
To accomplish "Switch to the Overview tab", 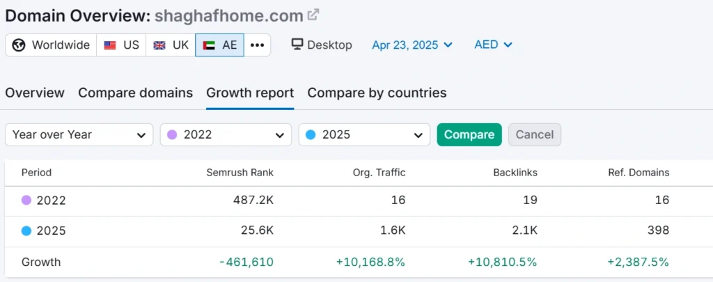I will (35, 93).
